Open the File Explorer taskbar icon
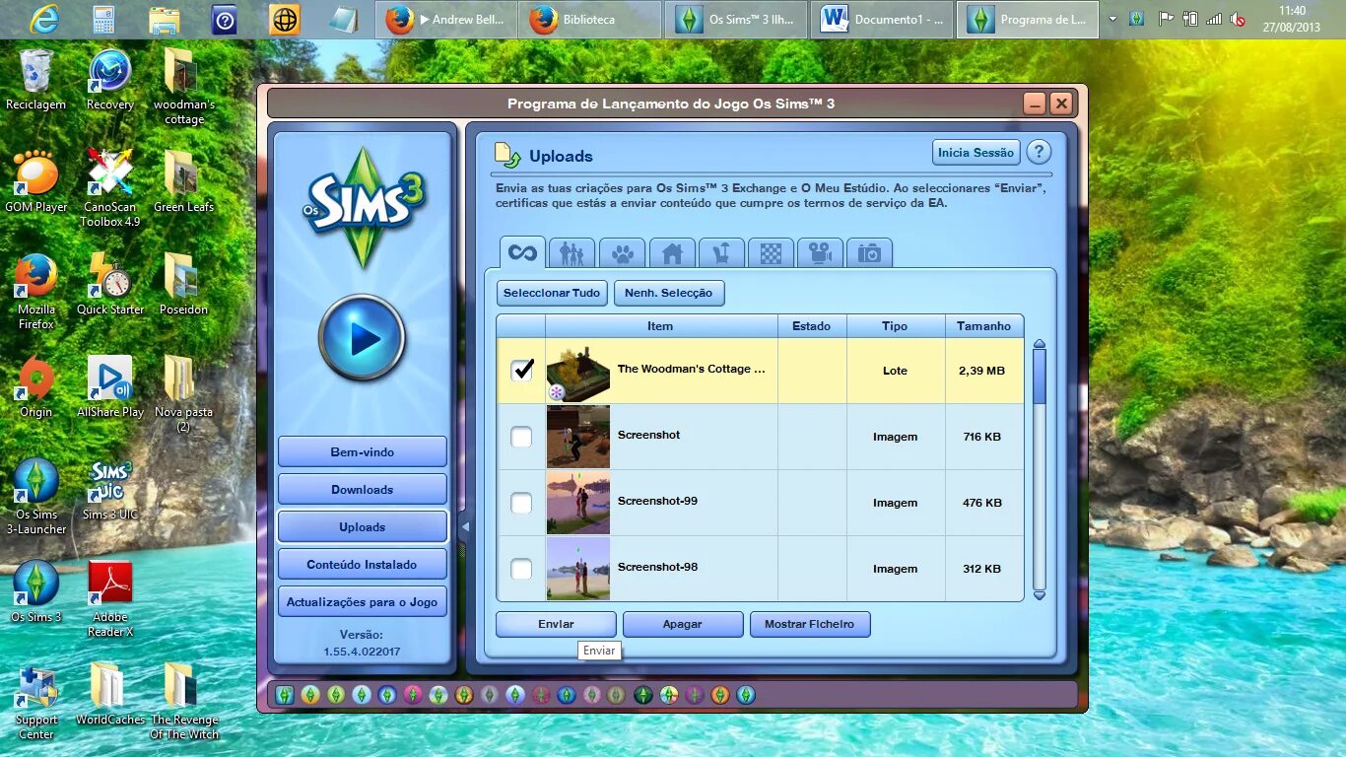 click(x=164, y=19)
